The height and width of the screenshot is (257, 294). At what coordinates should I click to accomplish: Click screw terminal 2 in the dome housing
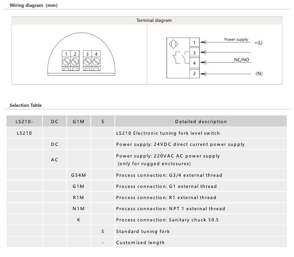[75, 61]
